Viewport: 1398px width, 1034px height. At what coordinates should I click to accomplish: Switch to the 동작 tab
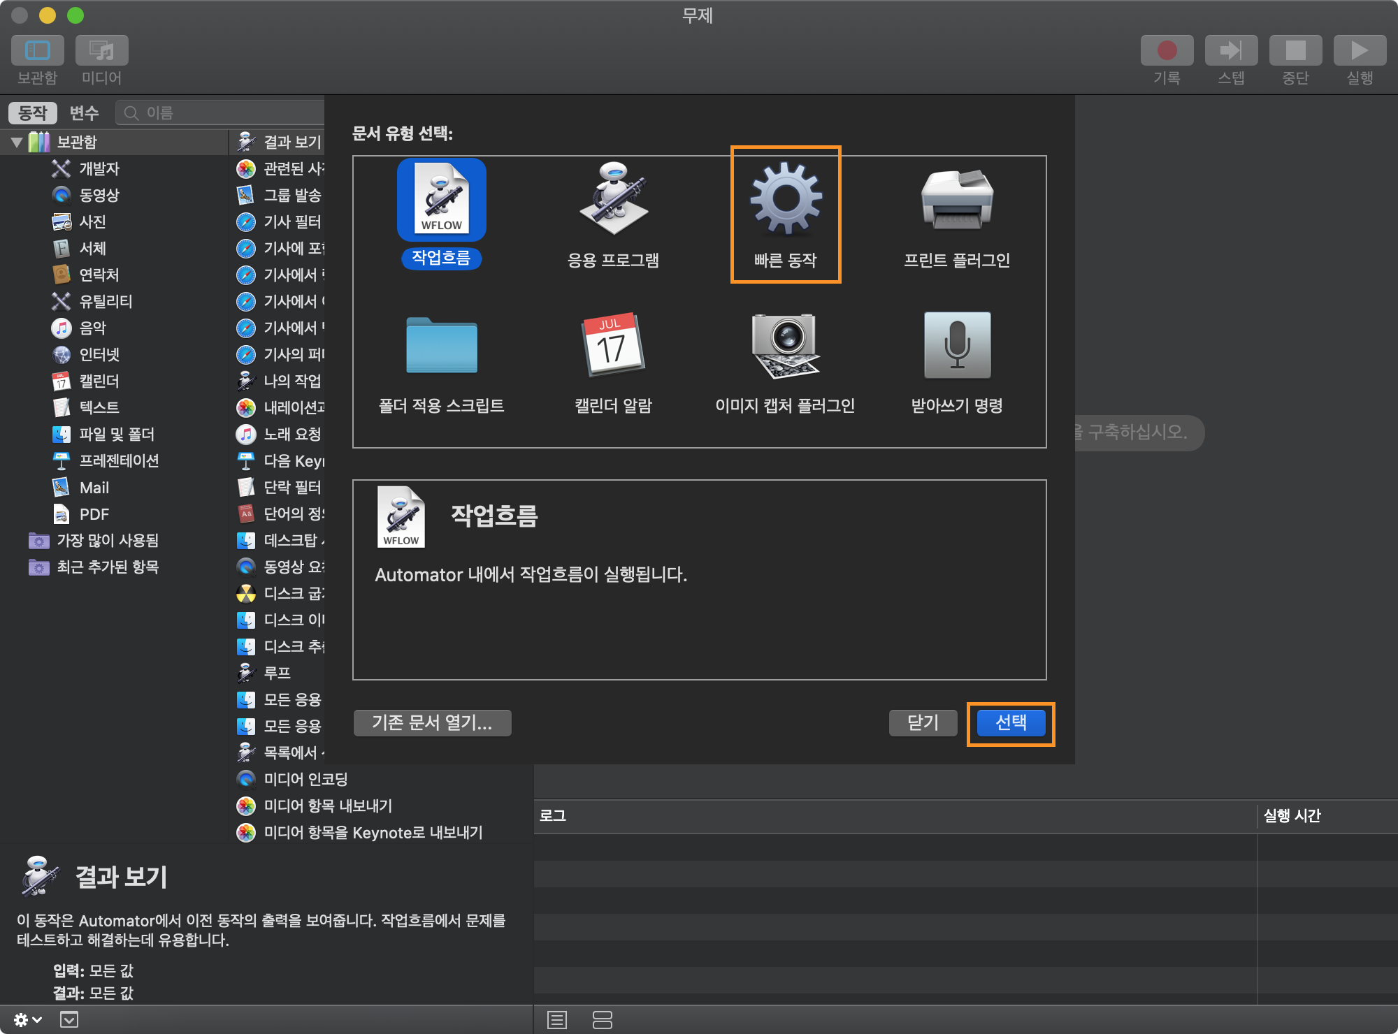coord(32,113)
